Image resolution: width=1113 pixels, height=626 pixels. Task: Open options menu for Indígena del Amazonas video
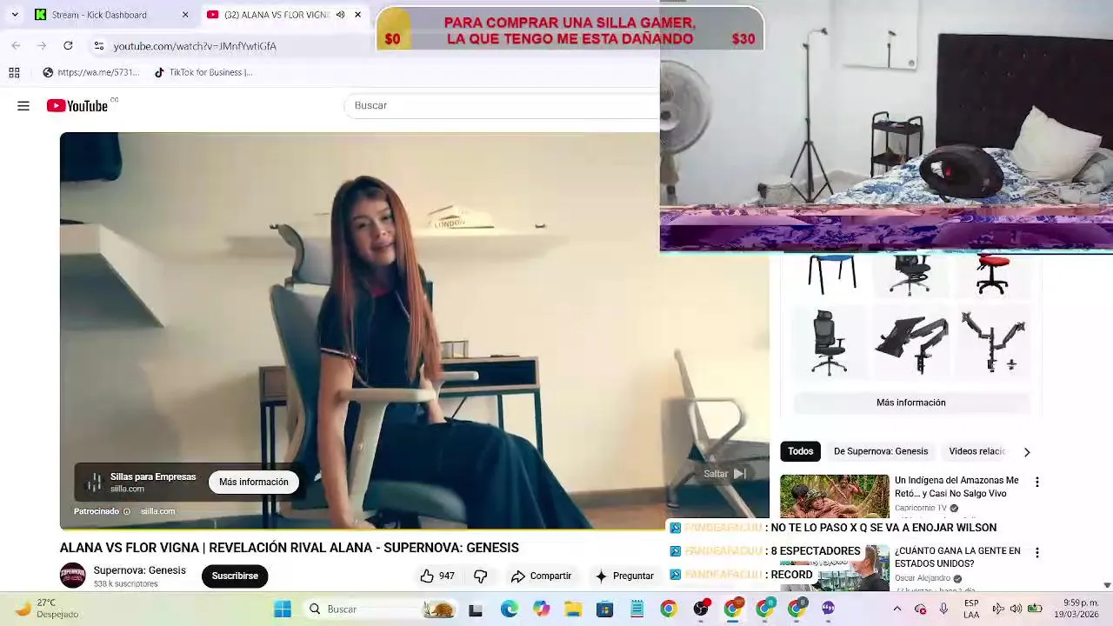(x=1036, y=482)
